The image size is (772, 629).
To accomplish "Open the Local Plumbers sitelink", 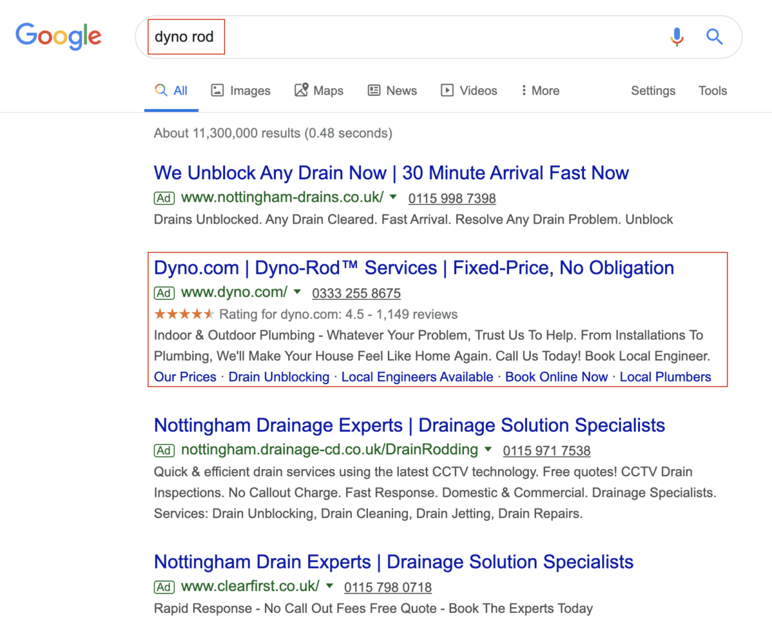I will [x=666, y=377].
